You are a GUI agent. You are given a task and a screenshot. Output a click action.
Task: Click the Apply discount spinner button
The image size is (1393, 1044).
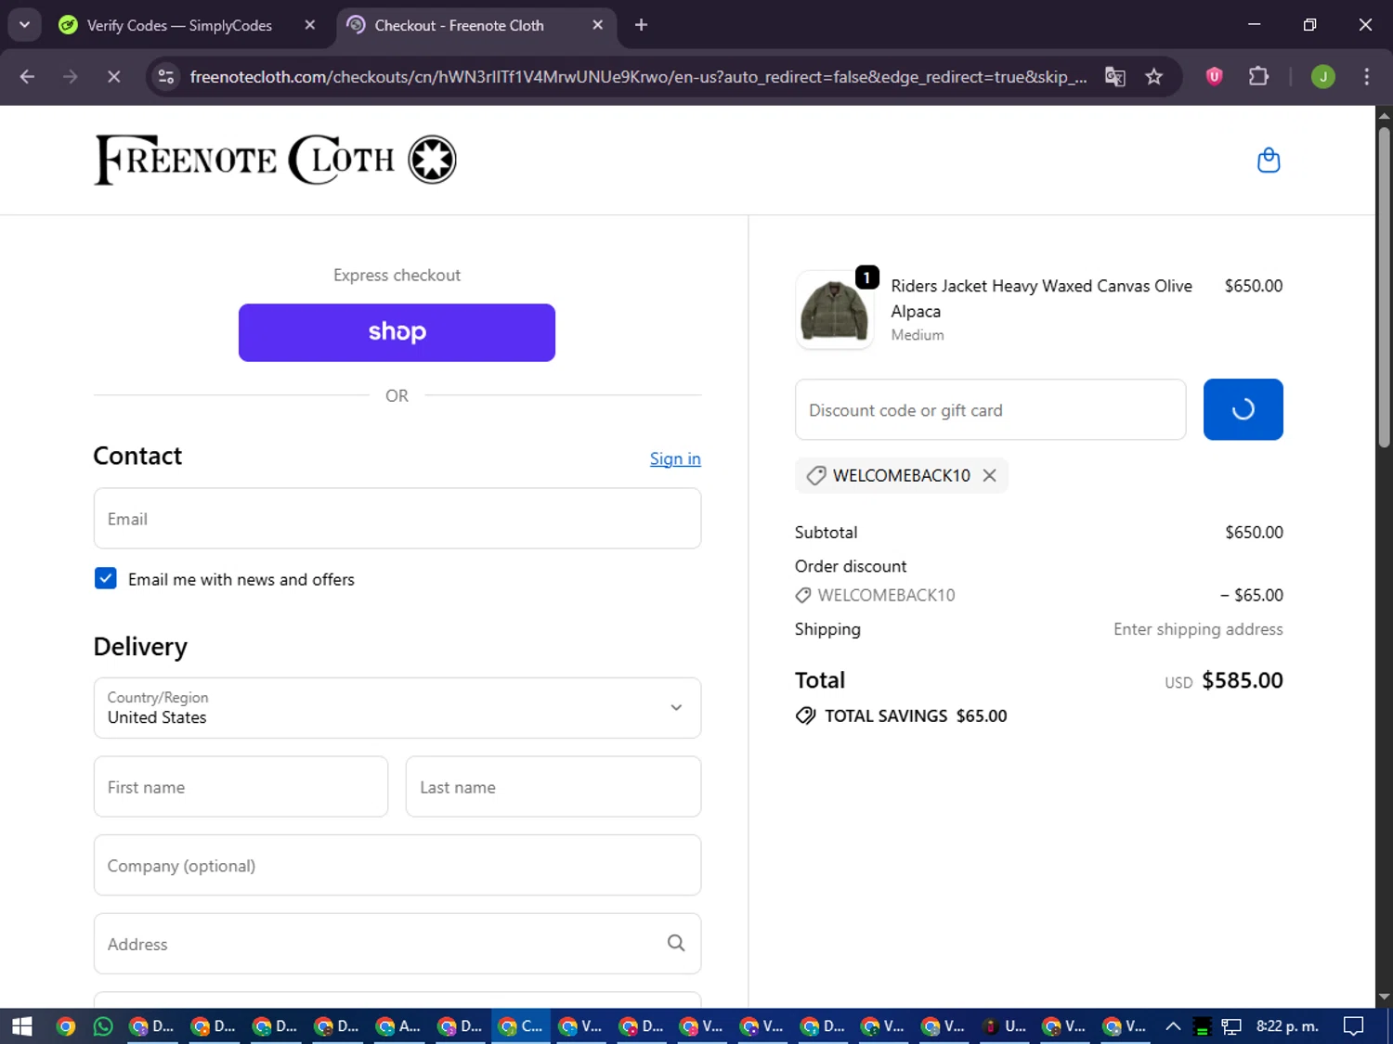pos(1243,409)
